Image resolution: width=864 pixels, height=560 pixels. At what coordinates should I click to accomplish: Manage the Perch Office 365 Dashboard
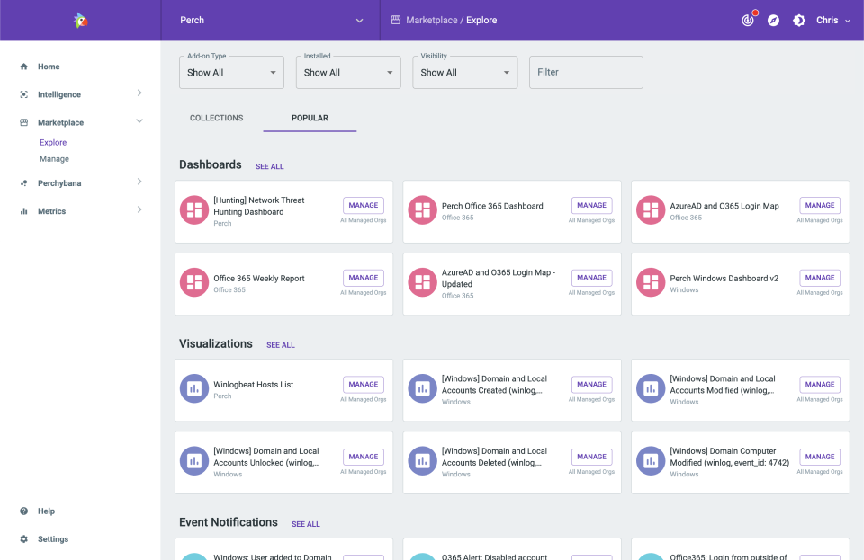(x=592, y=205)
